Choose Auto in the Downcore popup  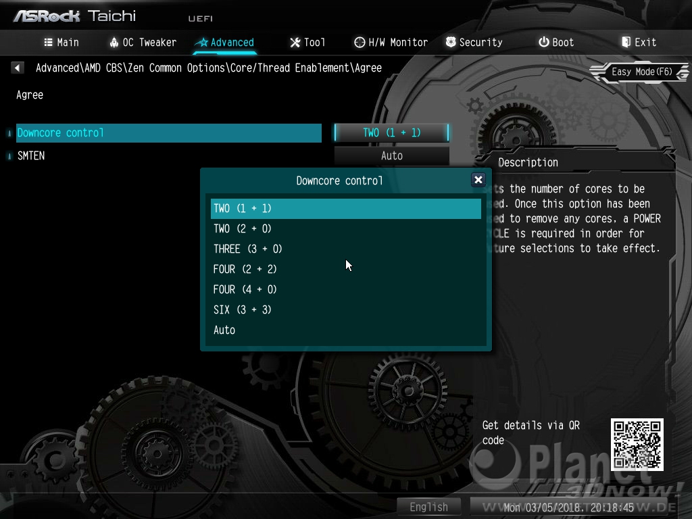click(x=345, y=330)
